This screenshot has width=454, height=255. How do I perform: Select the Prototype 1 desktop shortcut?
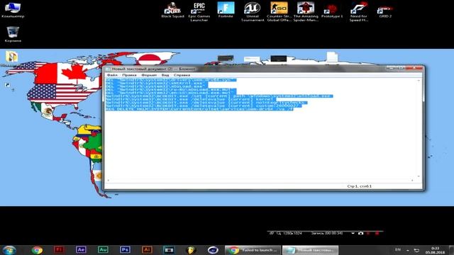coord(332,11)
